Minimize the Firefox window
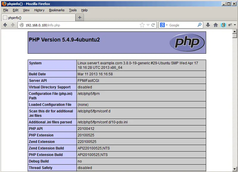 224,4
